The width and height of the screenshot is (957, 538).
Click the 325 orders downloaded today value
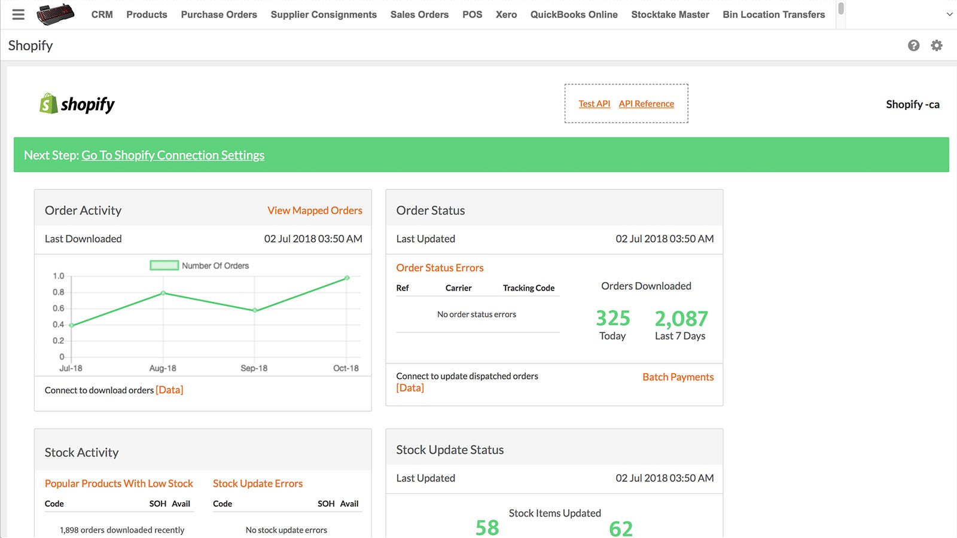pos(613,318)
